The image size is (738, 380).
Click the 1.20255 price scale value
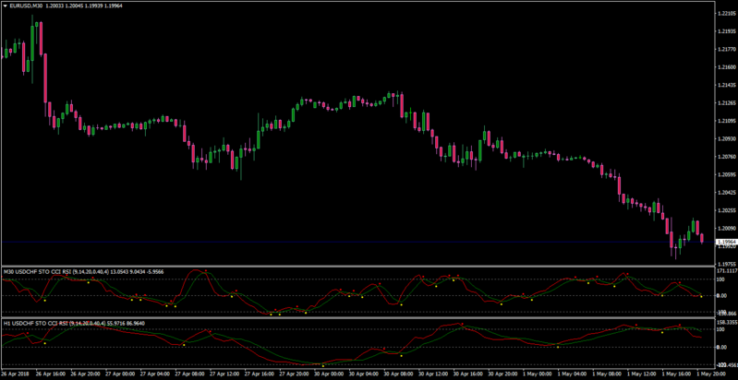coord(726,210)
